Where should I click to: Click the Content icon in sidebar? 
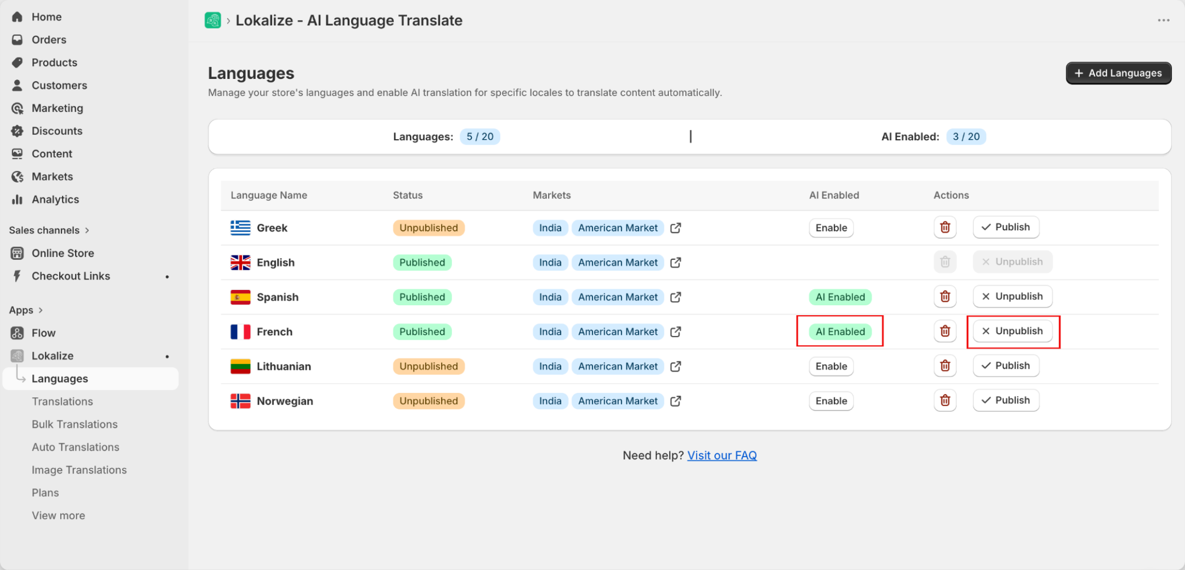tap(17, 154)
